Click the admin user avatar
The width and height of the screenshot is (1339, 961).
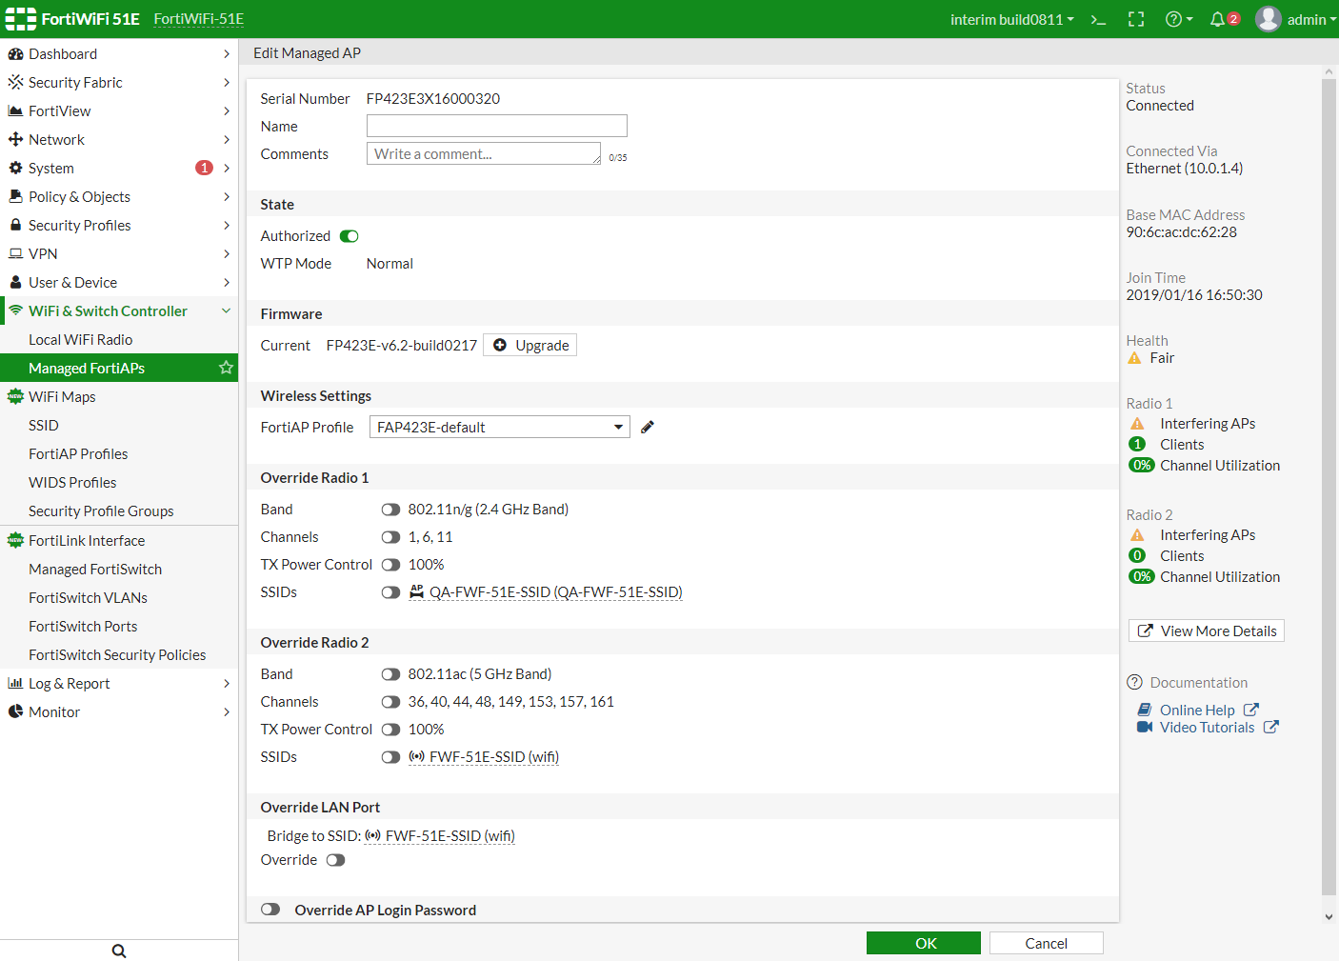tap(1269, 19)
